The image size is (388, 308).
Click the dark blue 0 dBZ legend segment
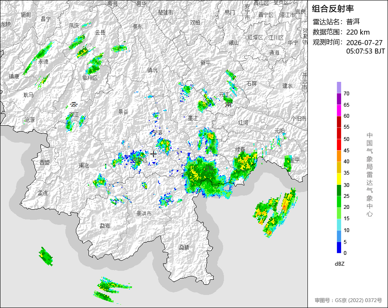point(339,247)
